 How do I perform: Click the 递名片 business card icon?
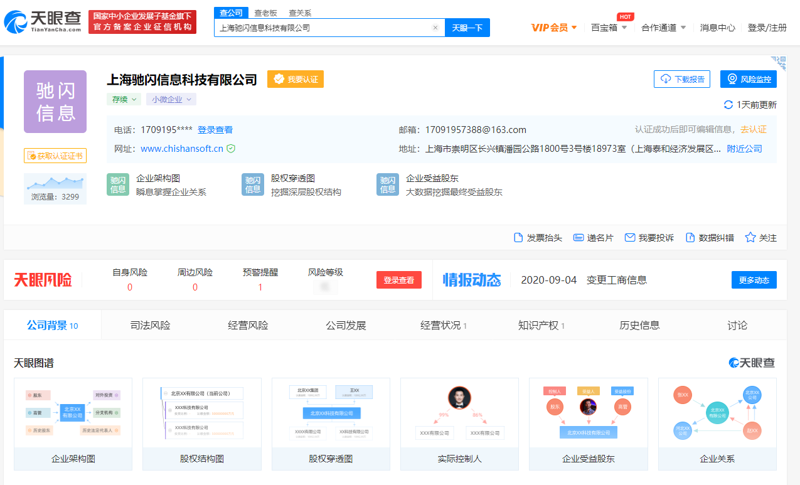(579, 238)
